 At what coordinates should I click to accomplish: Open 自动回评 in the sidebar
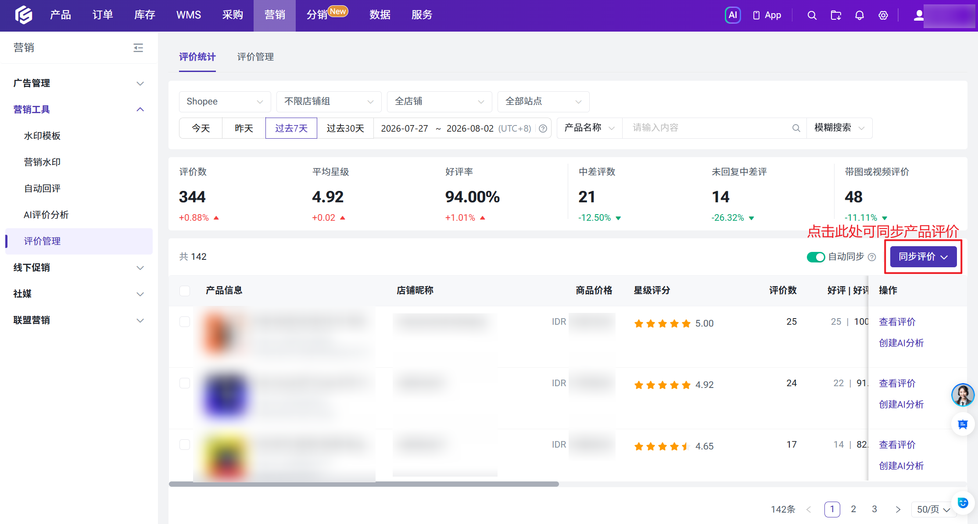coord(42,189)
